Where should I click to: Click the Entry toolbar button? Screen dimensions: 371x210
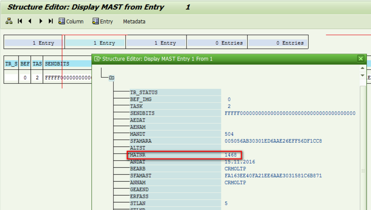103,22
